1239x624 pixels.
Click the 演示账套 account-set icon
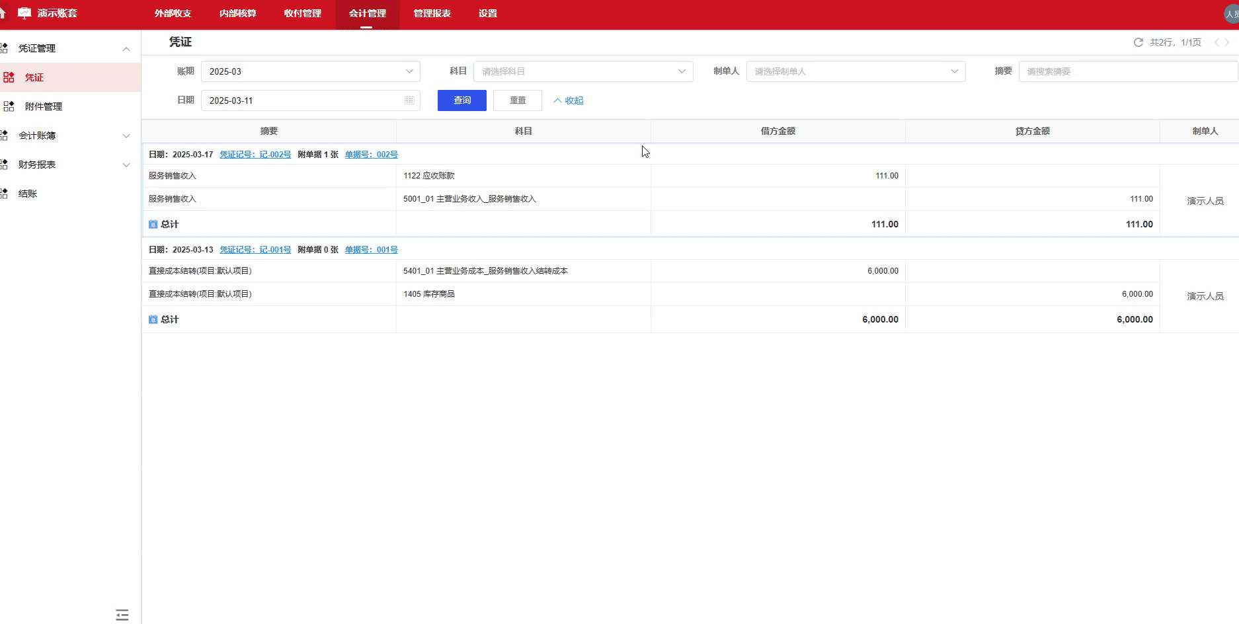pos(24,12)
